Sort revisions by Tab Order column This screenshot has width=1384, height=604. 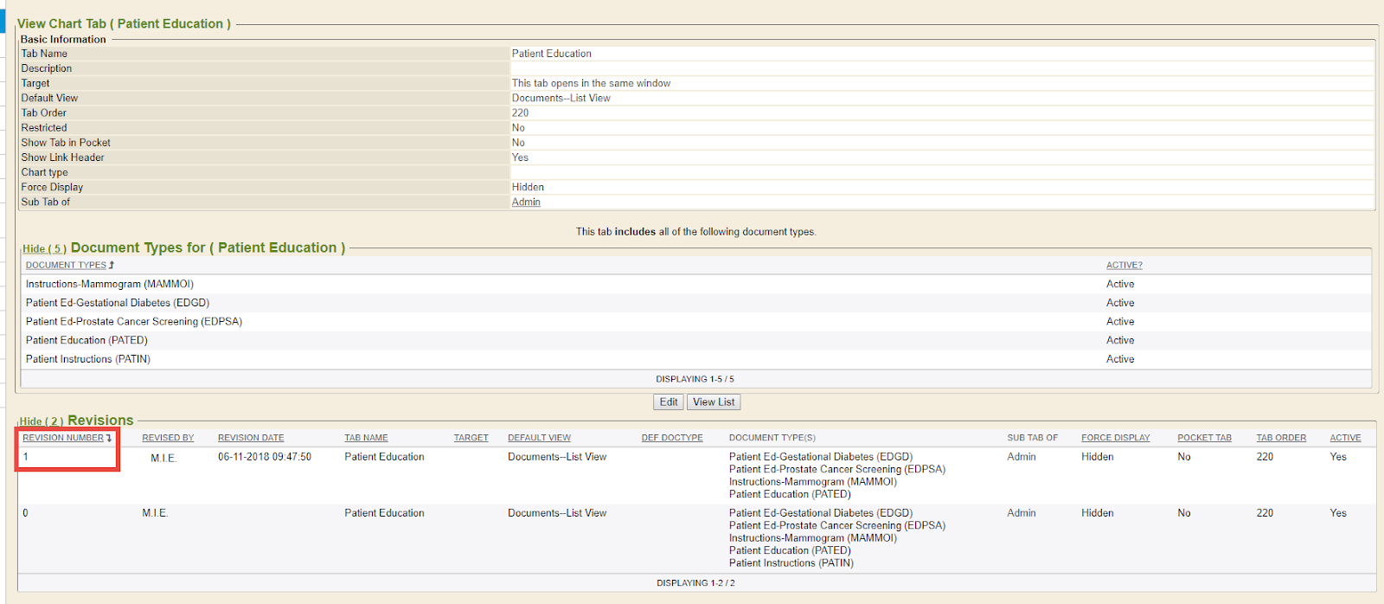tap(1281, 438)
